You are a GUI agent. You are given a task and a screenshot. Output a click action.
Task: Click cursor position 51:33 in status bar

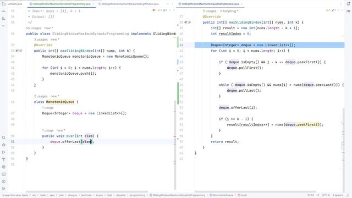click(x=310, y=195)
